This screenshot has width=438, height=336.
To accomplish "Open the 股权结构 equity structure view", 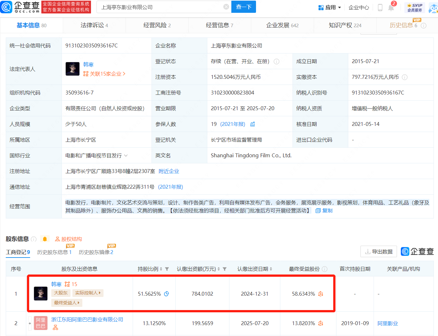I will [68, 239].
